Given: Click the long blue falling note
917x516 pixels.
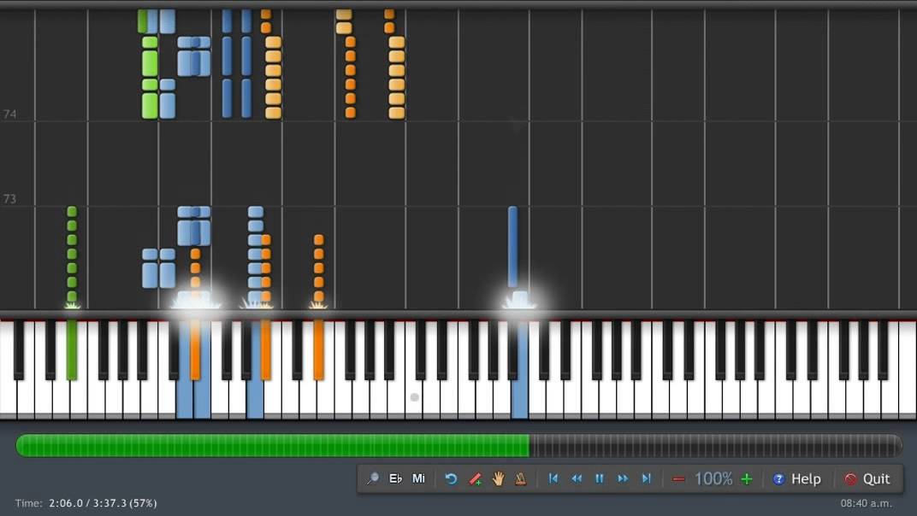Looking at the screenshot, I should [513, 247].
